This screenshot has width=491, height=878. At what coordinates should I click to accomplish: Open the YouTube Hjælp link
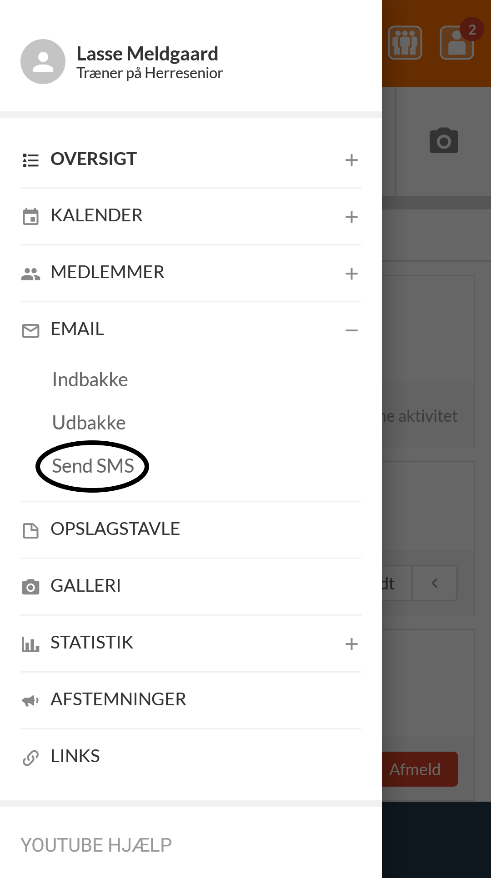tap(96, 845)
